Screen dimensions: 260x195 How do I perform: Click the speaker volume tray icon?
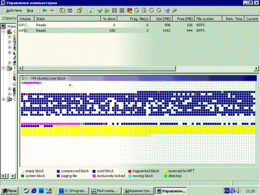pyautogui.click(x=238, y=191)
